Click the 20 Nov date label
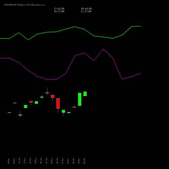 [41, 161]
